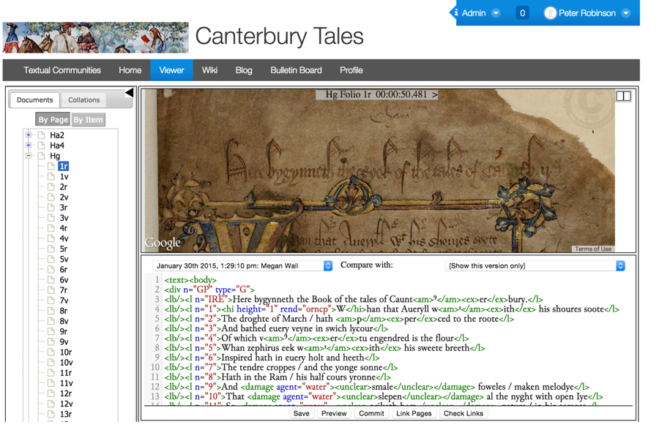Select folio 8v in the tree

64,321
